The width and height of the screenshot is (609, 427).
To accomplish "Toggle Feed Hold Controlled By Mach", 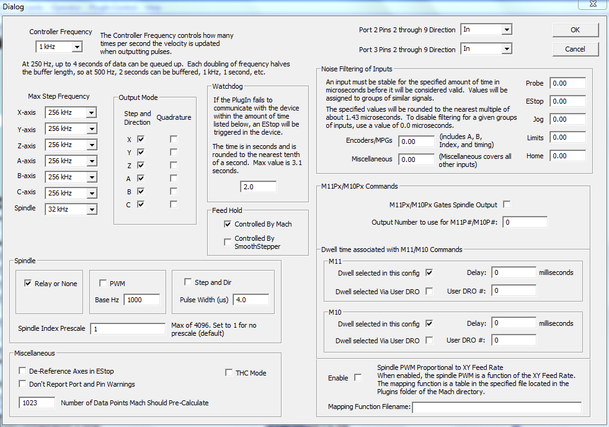I will (228, 224).
